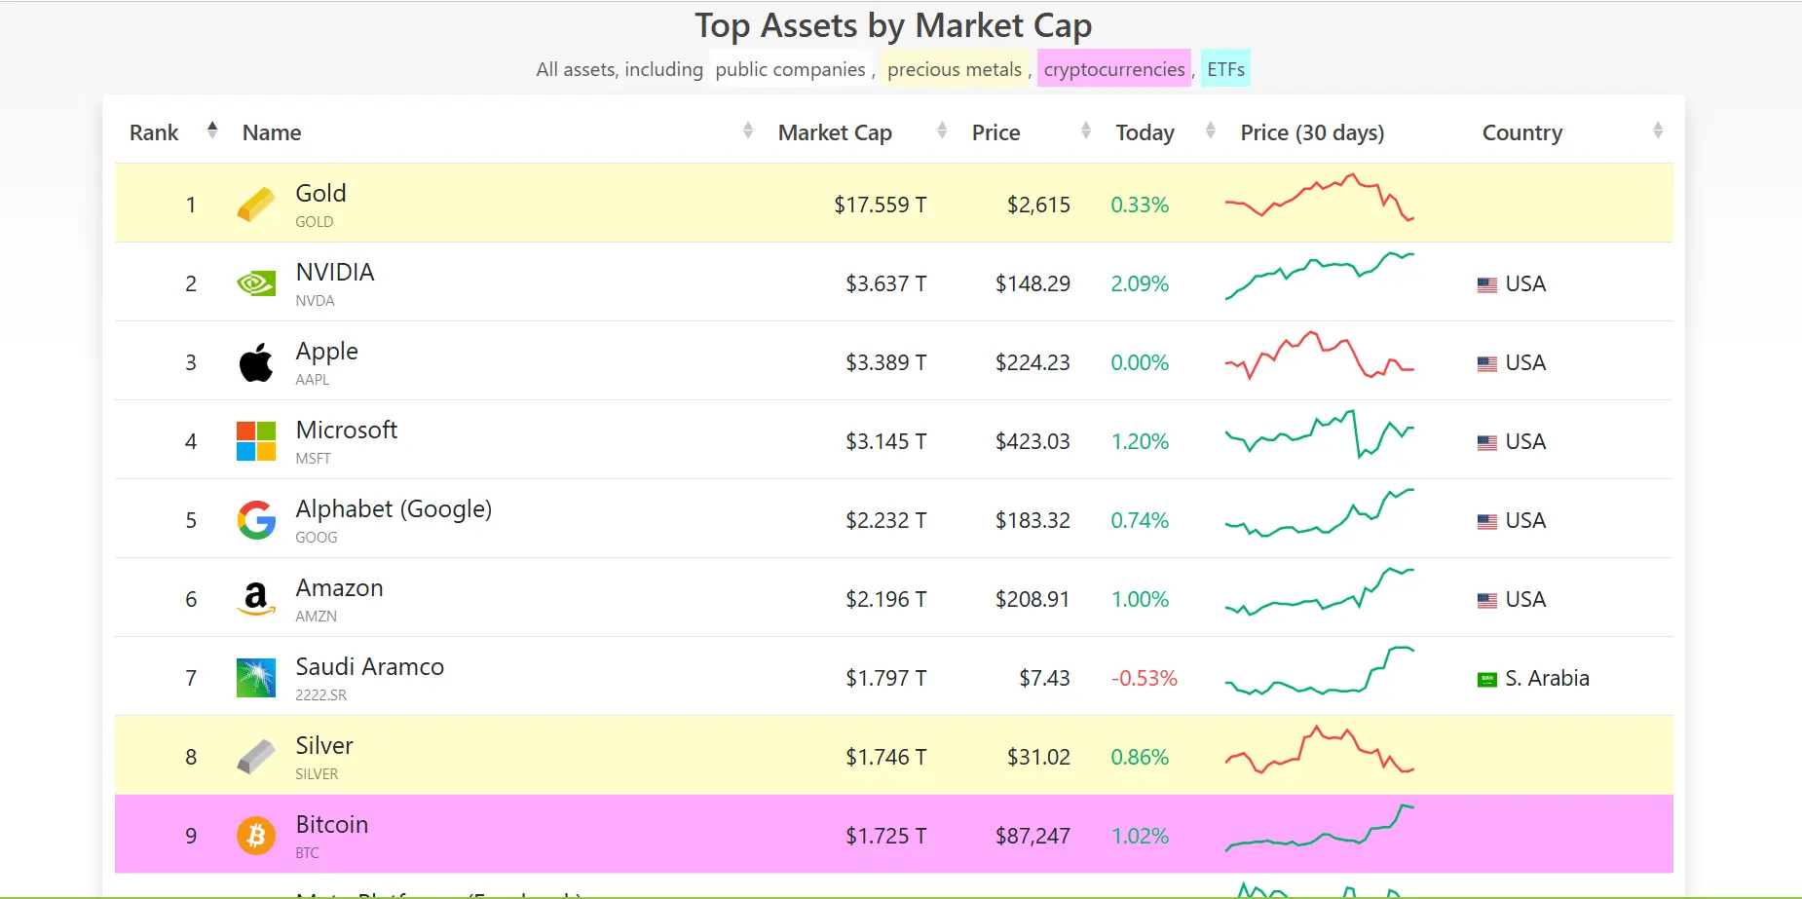Click the Saudi Aramco logo icon
Image resolution: width=1802 pixels, height=899 pixels.
click(x=256, y=678)
